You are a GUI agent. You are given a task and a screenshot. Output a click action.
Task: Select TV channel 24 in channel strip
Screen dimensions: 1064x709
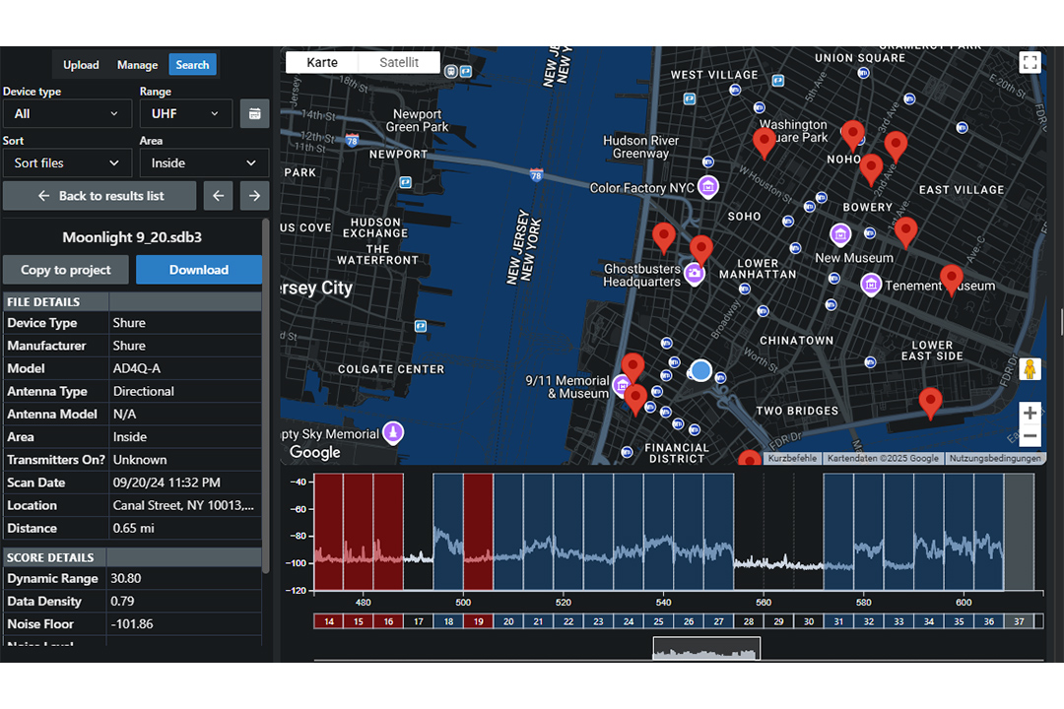(629, 621)
